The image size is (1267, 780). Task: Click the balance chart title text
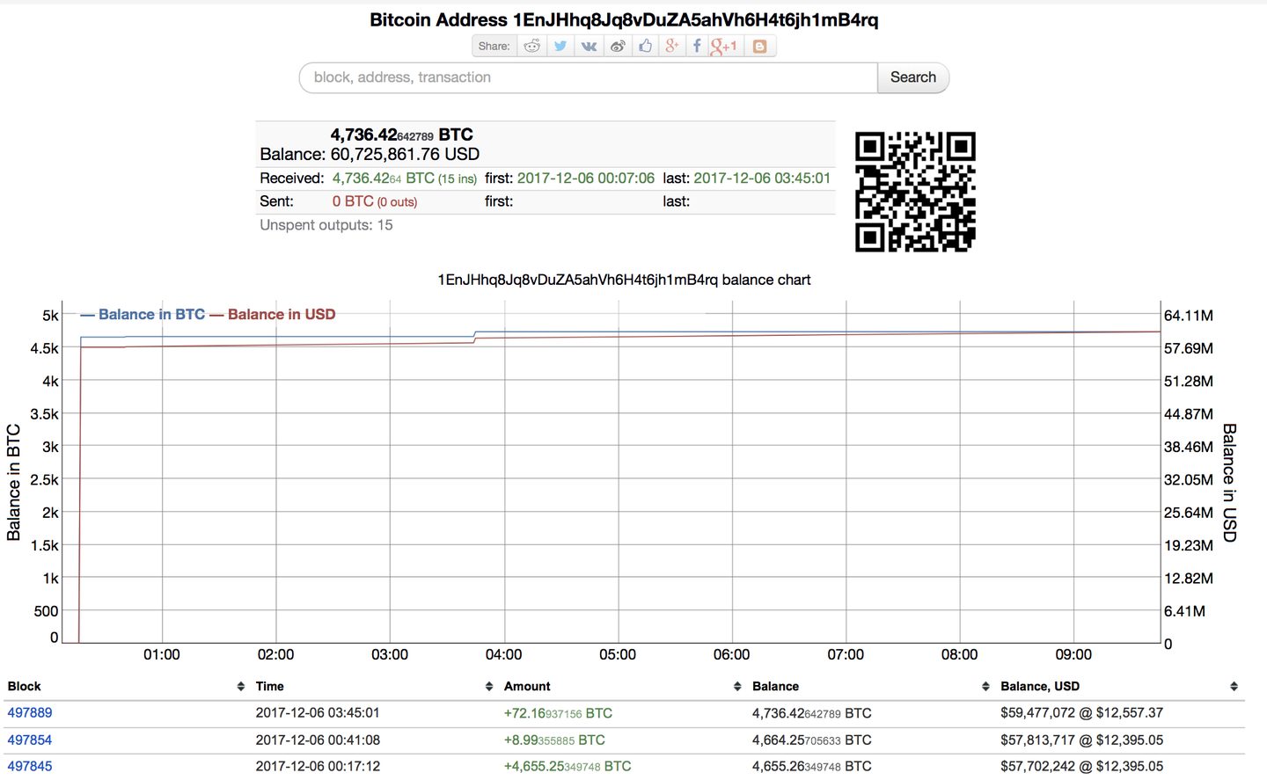click(624, 280)
